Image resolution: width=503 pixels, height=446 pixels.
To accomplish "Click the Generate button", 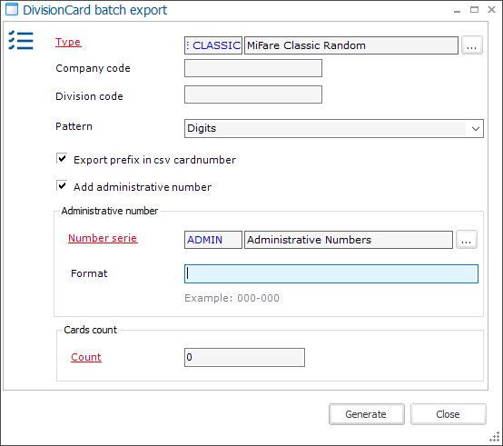I will click(366, 414).
